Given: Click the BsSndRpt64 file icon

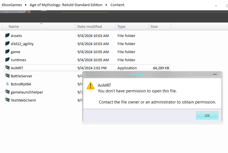Looking at the screenshot, I should pos(7,84).
